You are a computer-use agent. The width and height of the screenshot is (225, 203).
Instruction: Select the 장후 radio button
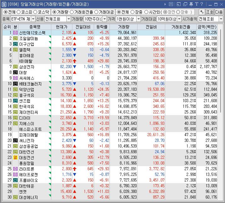(178, 12)
